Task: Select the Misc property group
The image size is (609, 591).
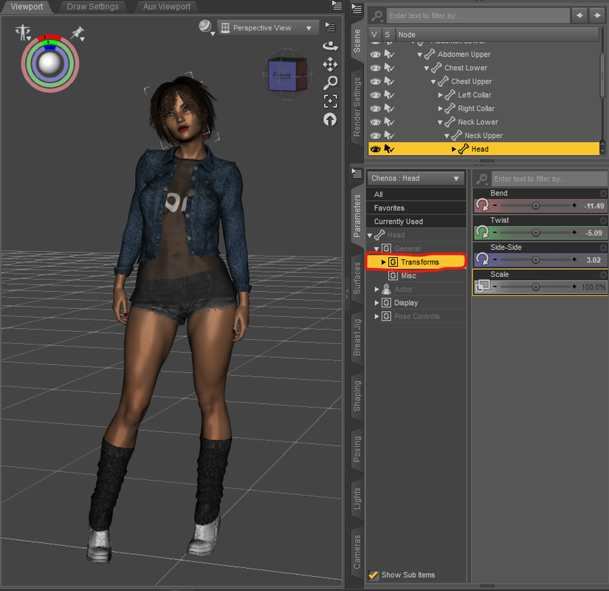Action: coord(409,276)
